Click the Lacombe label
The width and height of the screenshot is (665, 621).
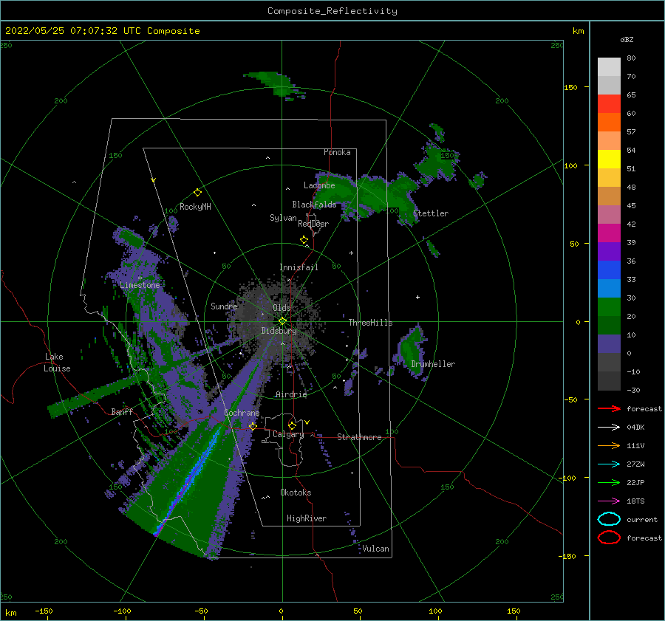(319, 185)
